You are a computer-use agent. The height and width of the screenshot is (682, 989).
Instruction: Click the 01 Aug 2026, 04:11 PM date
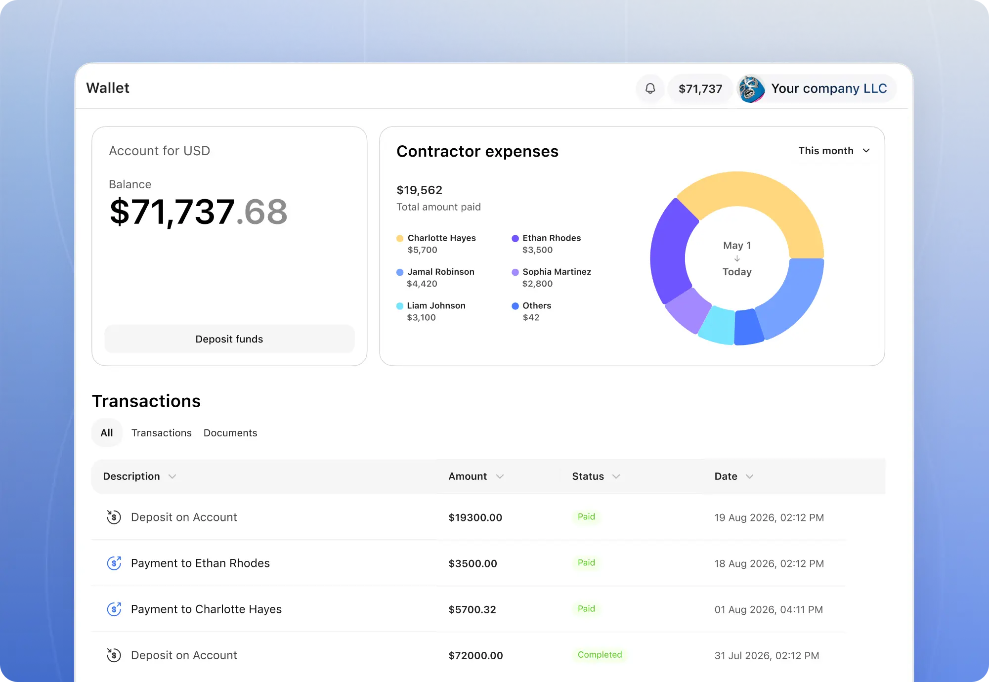pyautogui.click(x=769, y=610)
